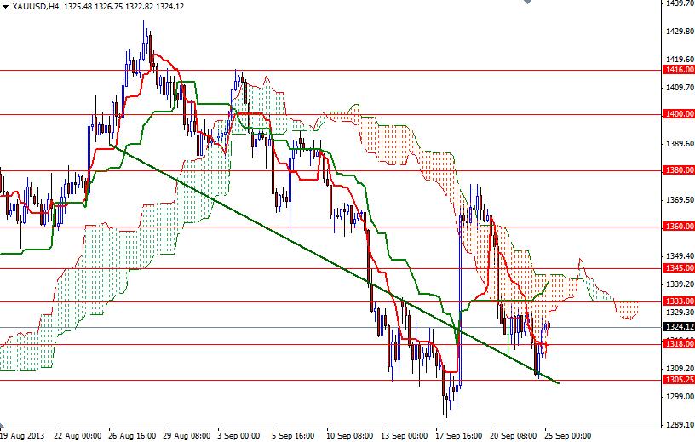
Task: Click the 1369.50 price scale value
Action: (680, 200)
